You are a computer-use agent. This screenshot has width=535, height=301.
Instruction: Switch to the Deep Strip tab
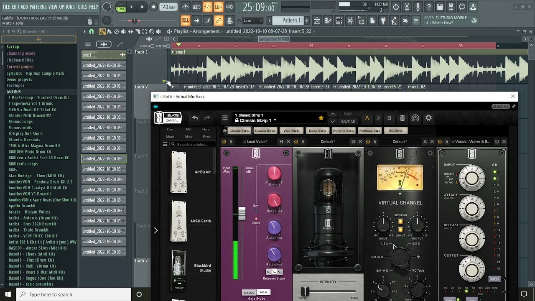(x=318, y=130)
